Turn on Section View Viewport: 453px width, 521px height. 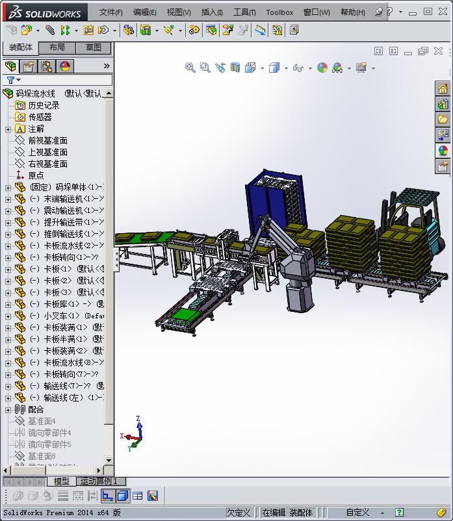(x=235, y=68)
